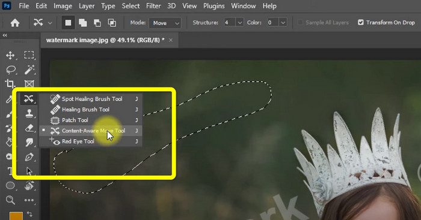Screen dimensions: 421x220
Task: Choose Intersect with Selection mode
Action: pyautogui.click(x=112, y=23)
